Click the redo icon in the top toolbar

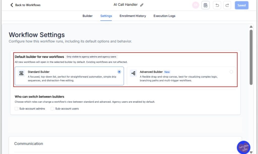click(227, 5)
